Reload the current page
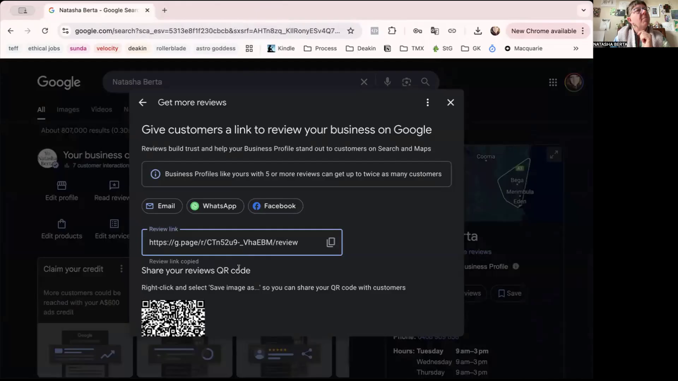Viewport: 678px width, 381px height. click(x=45, y=31)
